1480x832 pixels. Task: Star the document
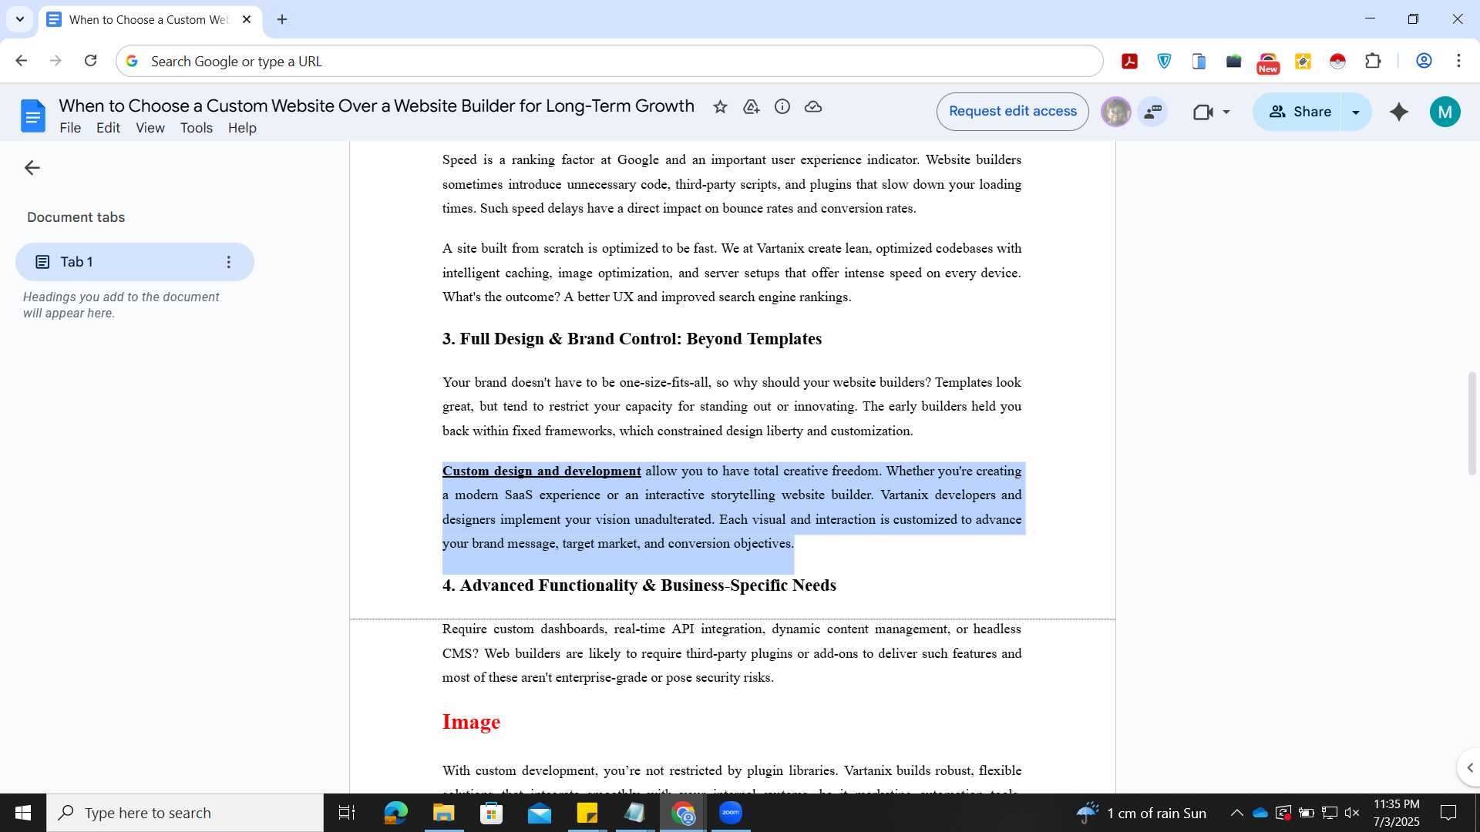[720, 107]
